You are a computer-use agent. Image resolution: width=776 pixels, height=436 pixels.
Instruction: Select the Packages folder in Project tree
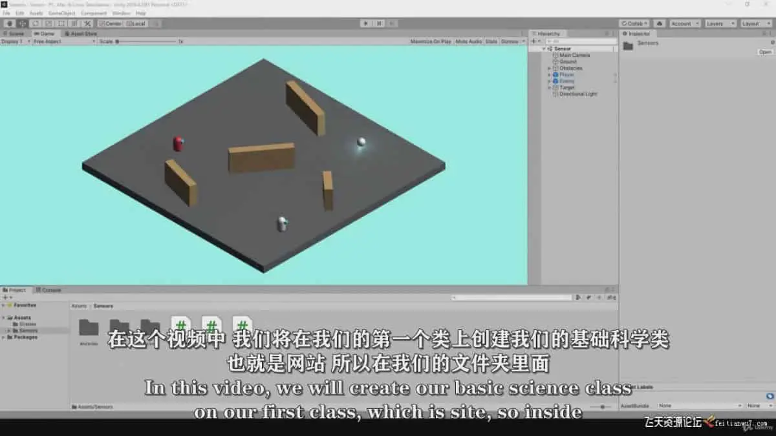pyautogui.click(x=26, y=337)
